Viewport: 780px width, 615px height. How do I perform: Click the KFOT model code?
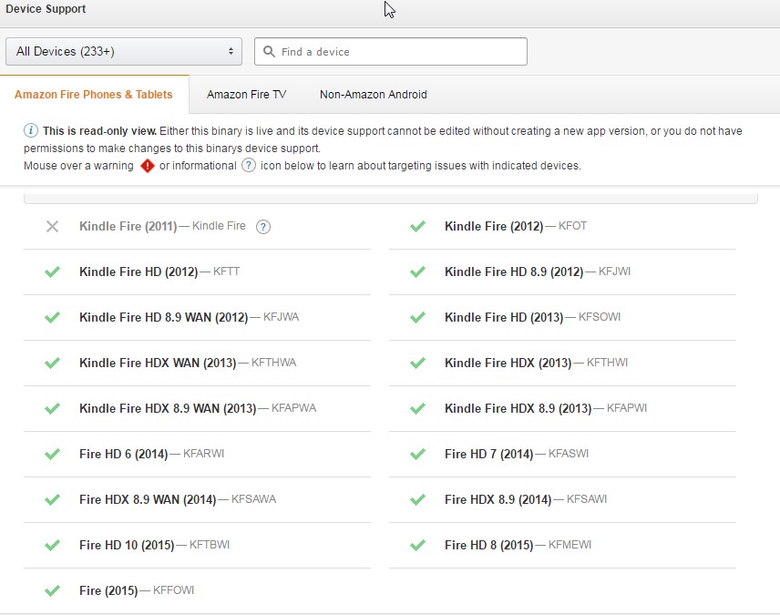click(572, 226)
